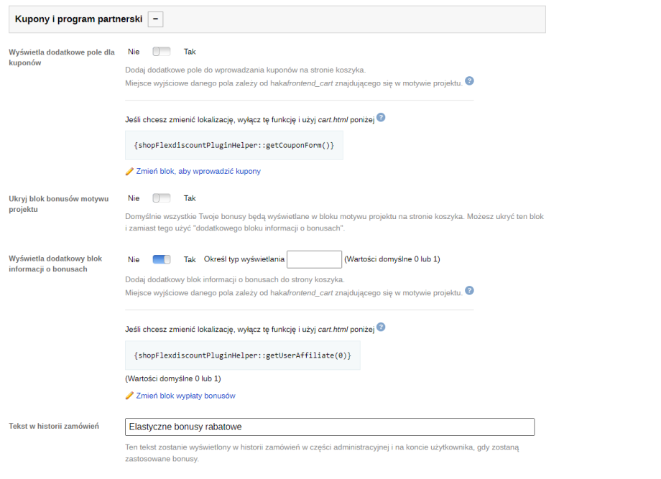661x479 pixels.
Task: Click help icon above the getUserAffiliate code
Action: 382,327
